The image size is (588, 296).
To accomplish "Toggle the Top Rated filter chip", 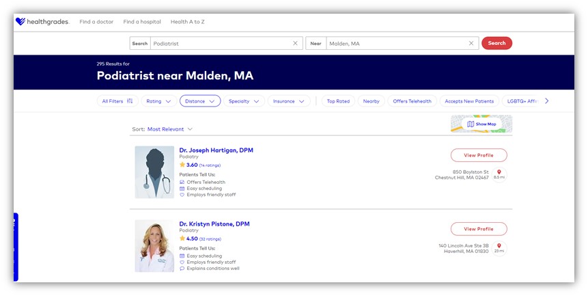I will (x=338, y=101).
